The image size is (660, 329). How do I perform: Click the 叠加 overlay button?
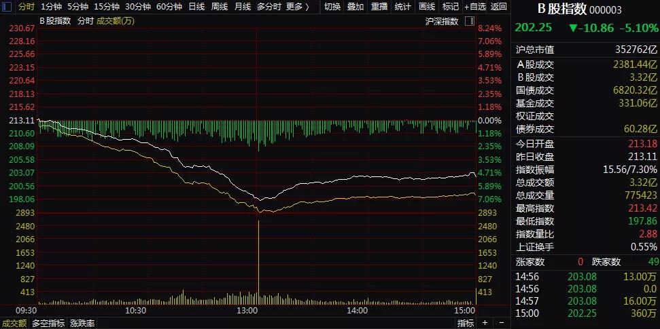pyautogui.click(x=356, y=7)
